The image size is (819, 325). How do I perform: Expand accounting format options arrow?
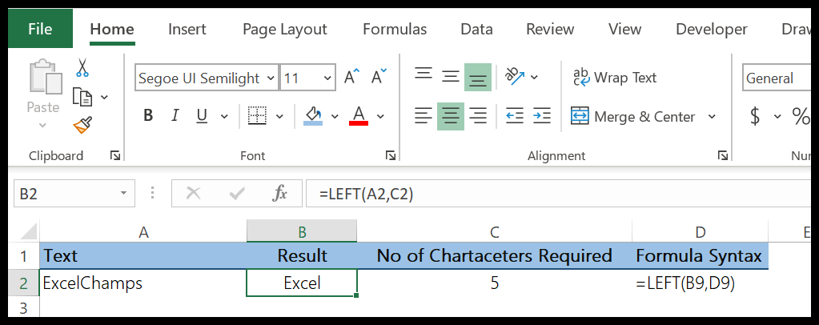pos(777,116)
